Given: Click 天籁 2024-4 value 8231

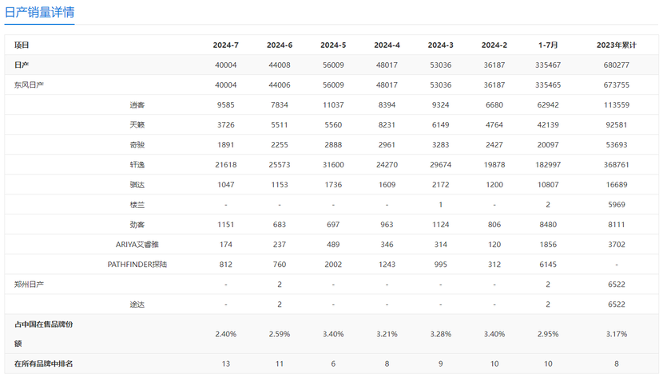Looking at the screenshot, I should tap(387, 125).
